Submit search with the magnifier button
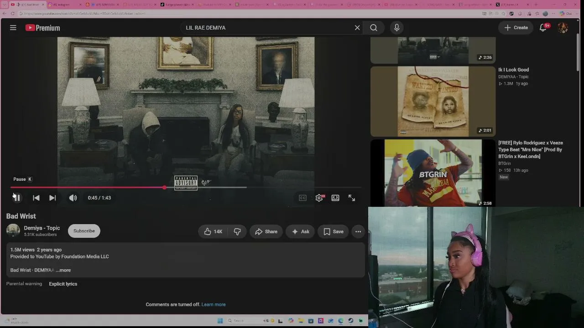 (x=374, y=28)
